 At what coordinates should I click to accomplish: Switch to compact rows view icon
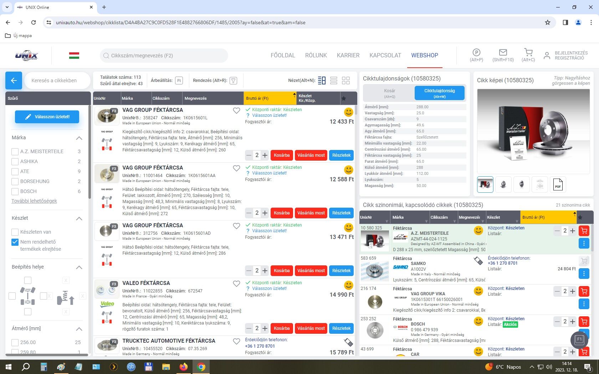pos(334,80)
